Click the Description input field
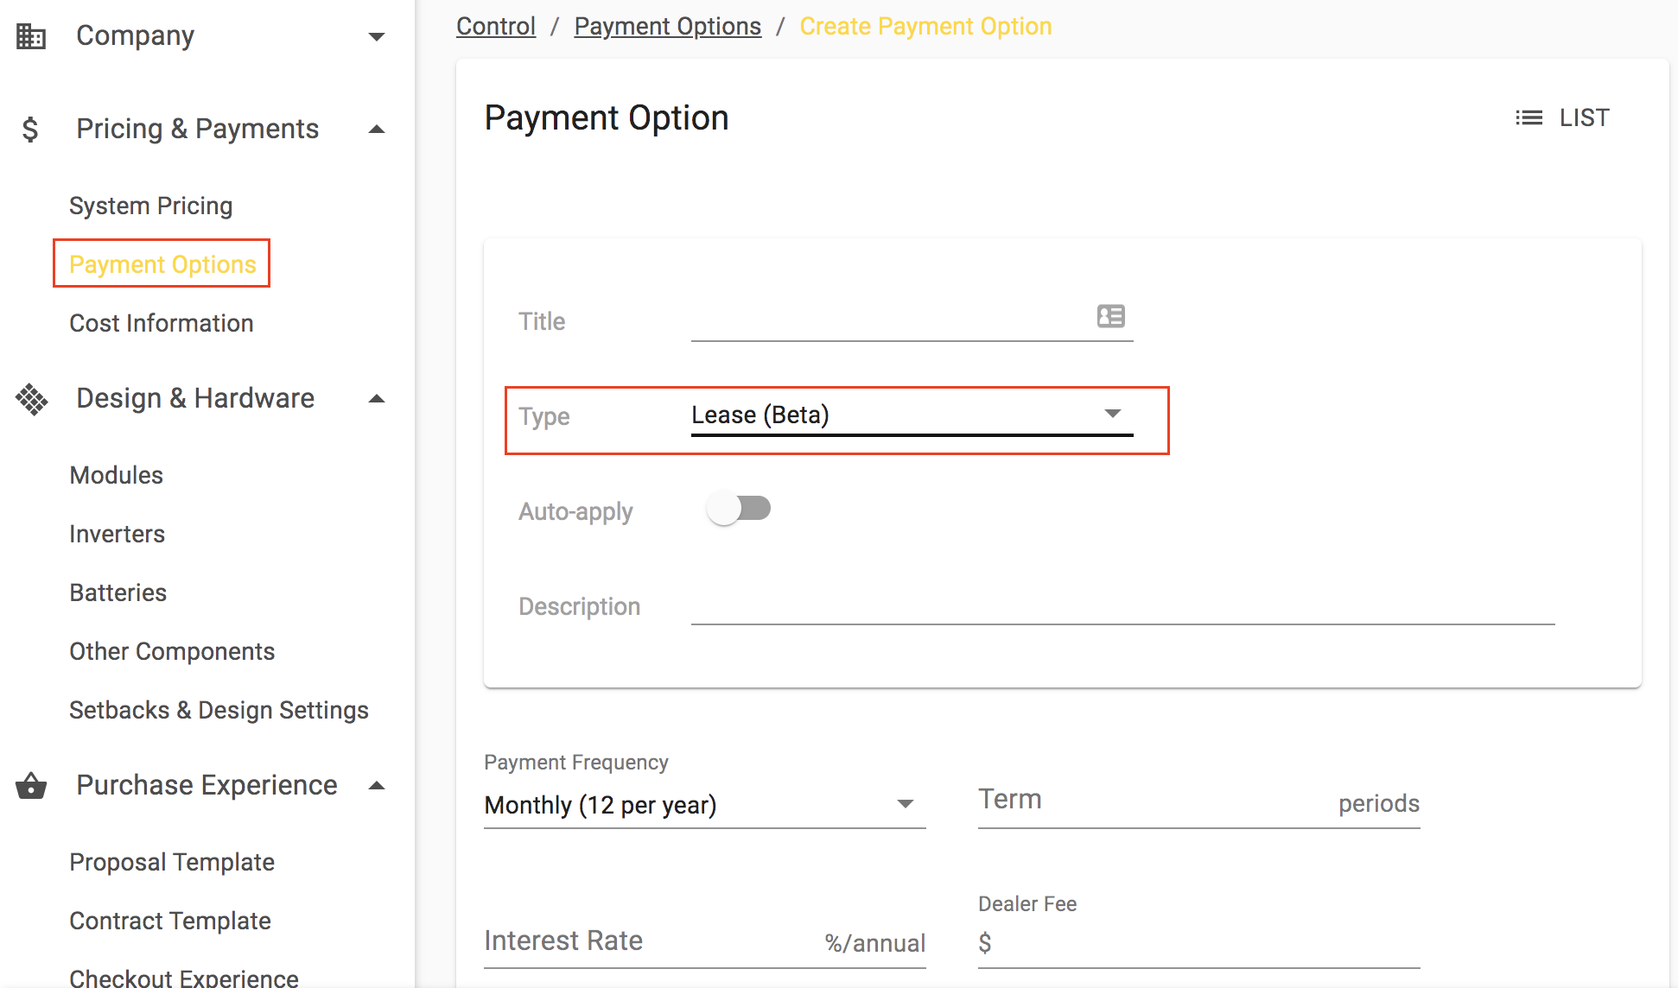The image size is (1678, 988). click(x=1122, y=605)
